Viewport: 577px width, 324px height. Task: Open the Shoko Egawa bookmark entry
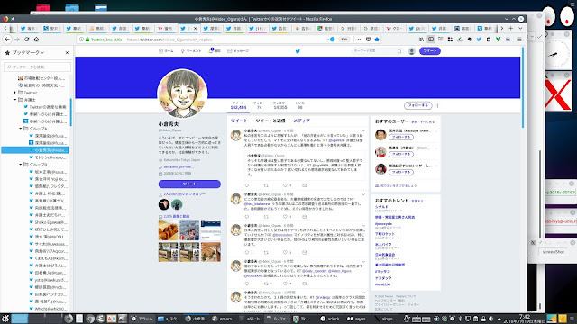(x=48, y=222)
